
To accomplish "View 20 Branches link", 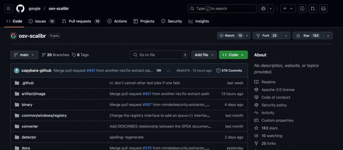I will [x=56, y=55].
